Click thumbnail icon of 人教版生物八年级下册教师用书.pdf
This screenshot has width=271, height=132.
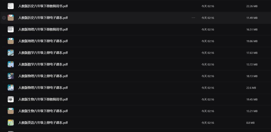(x=11, y=99)
